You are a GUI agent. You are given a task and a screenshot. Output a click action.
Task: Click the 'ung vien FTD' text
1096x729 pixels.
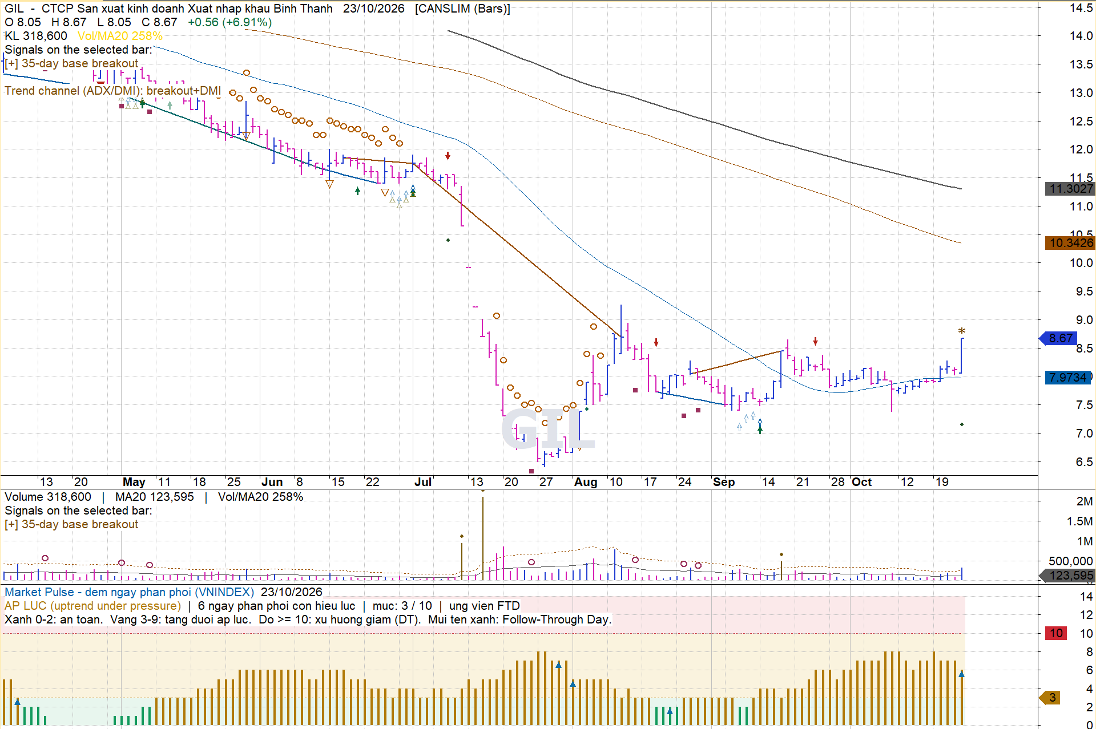(x=484, y=606)
